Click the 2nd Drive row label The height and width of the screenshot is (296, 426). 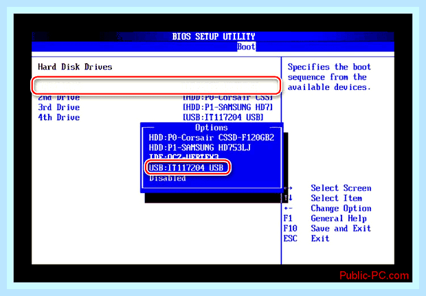tap(59, 98)
